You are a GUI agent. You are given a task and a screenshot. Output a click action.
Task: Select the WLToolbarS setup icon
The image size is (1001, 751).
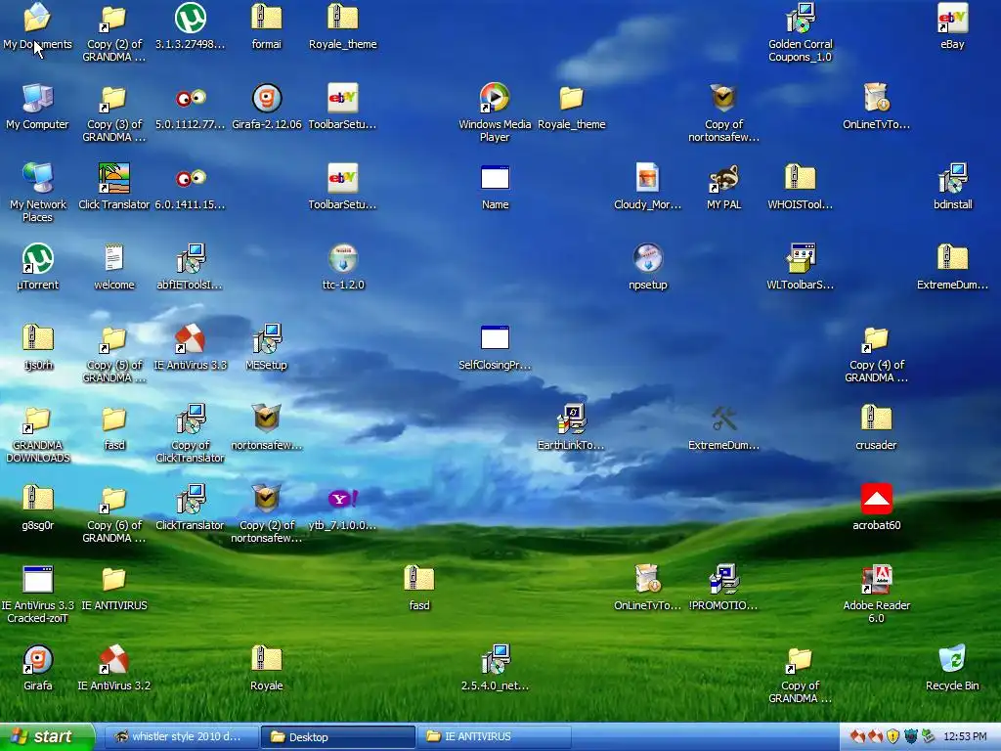coord(800,266)
